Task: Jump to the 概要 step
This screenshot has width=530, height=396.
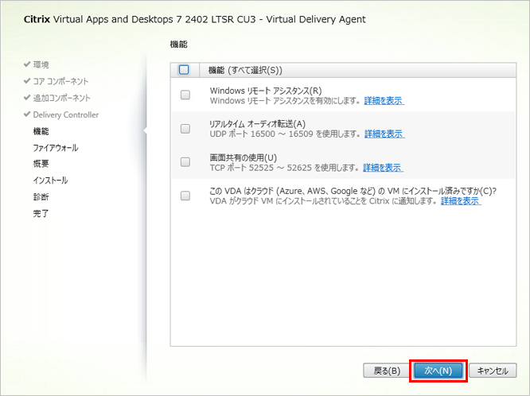Action: [41, 164]
